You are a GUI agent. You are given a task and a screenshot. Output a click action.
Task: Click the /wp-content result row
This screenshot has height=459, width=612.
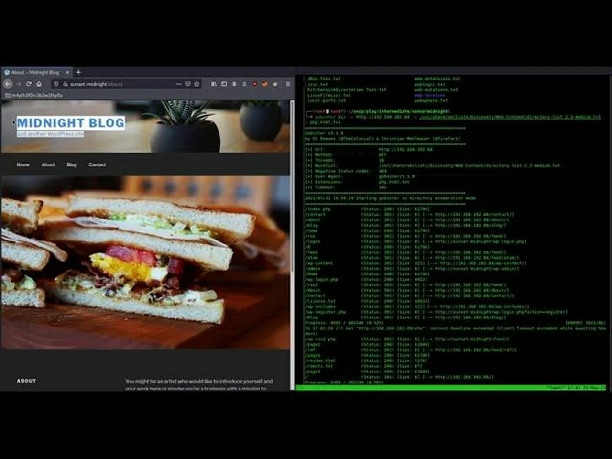[x=415, y=263]
